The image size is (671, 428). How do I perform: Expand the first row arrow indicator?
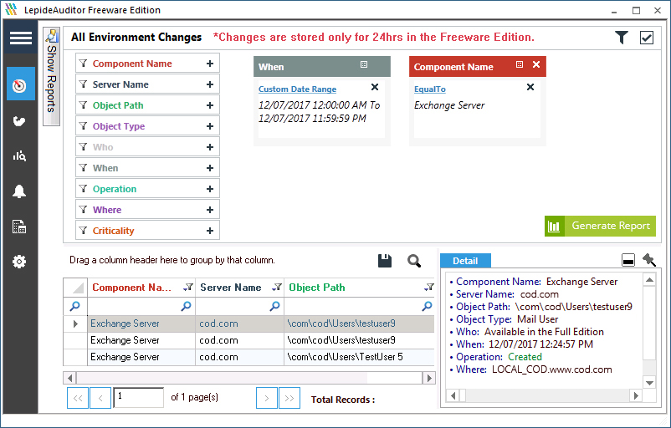pos(75,324)
